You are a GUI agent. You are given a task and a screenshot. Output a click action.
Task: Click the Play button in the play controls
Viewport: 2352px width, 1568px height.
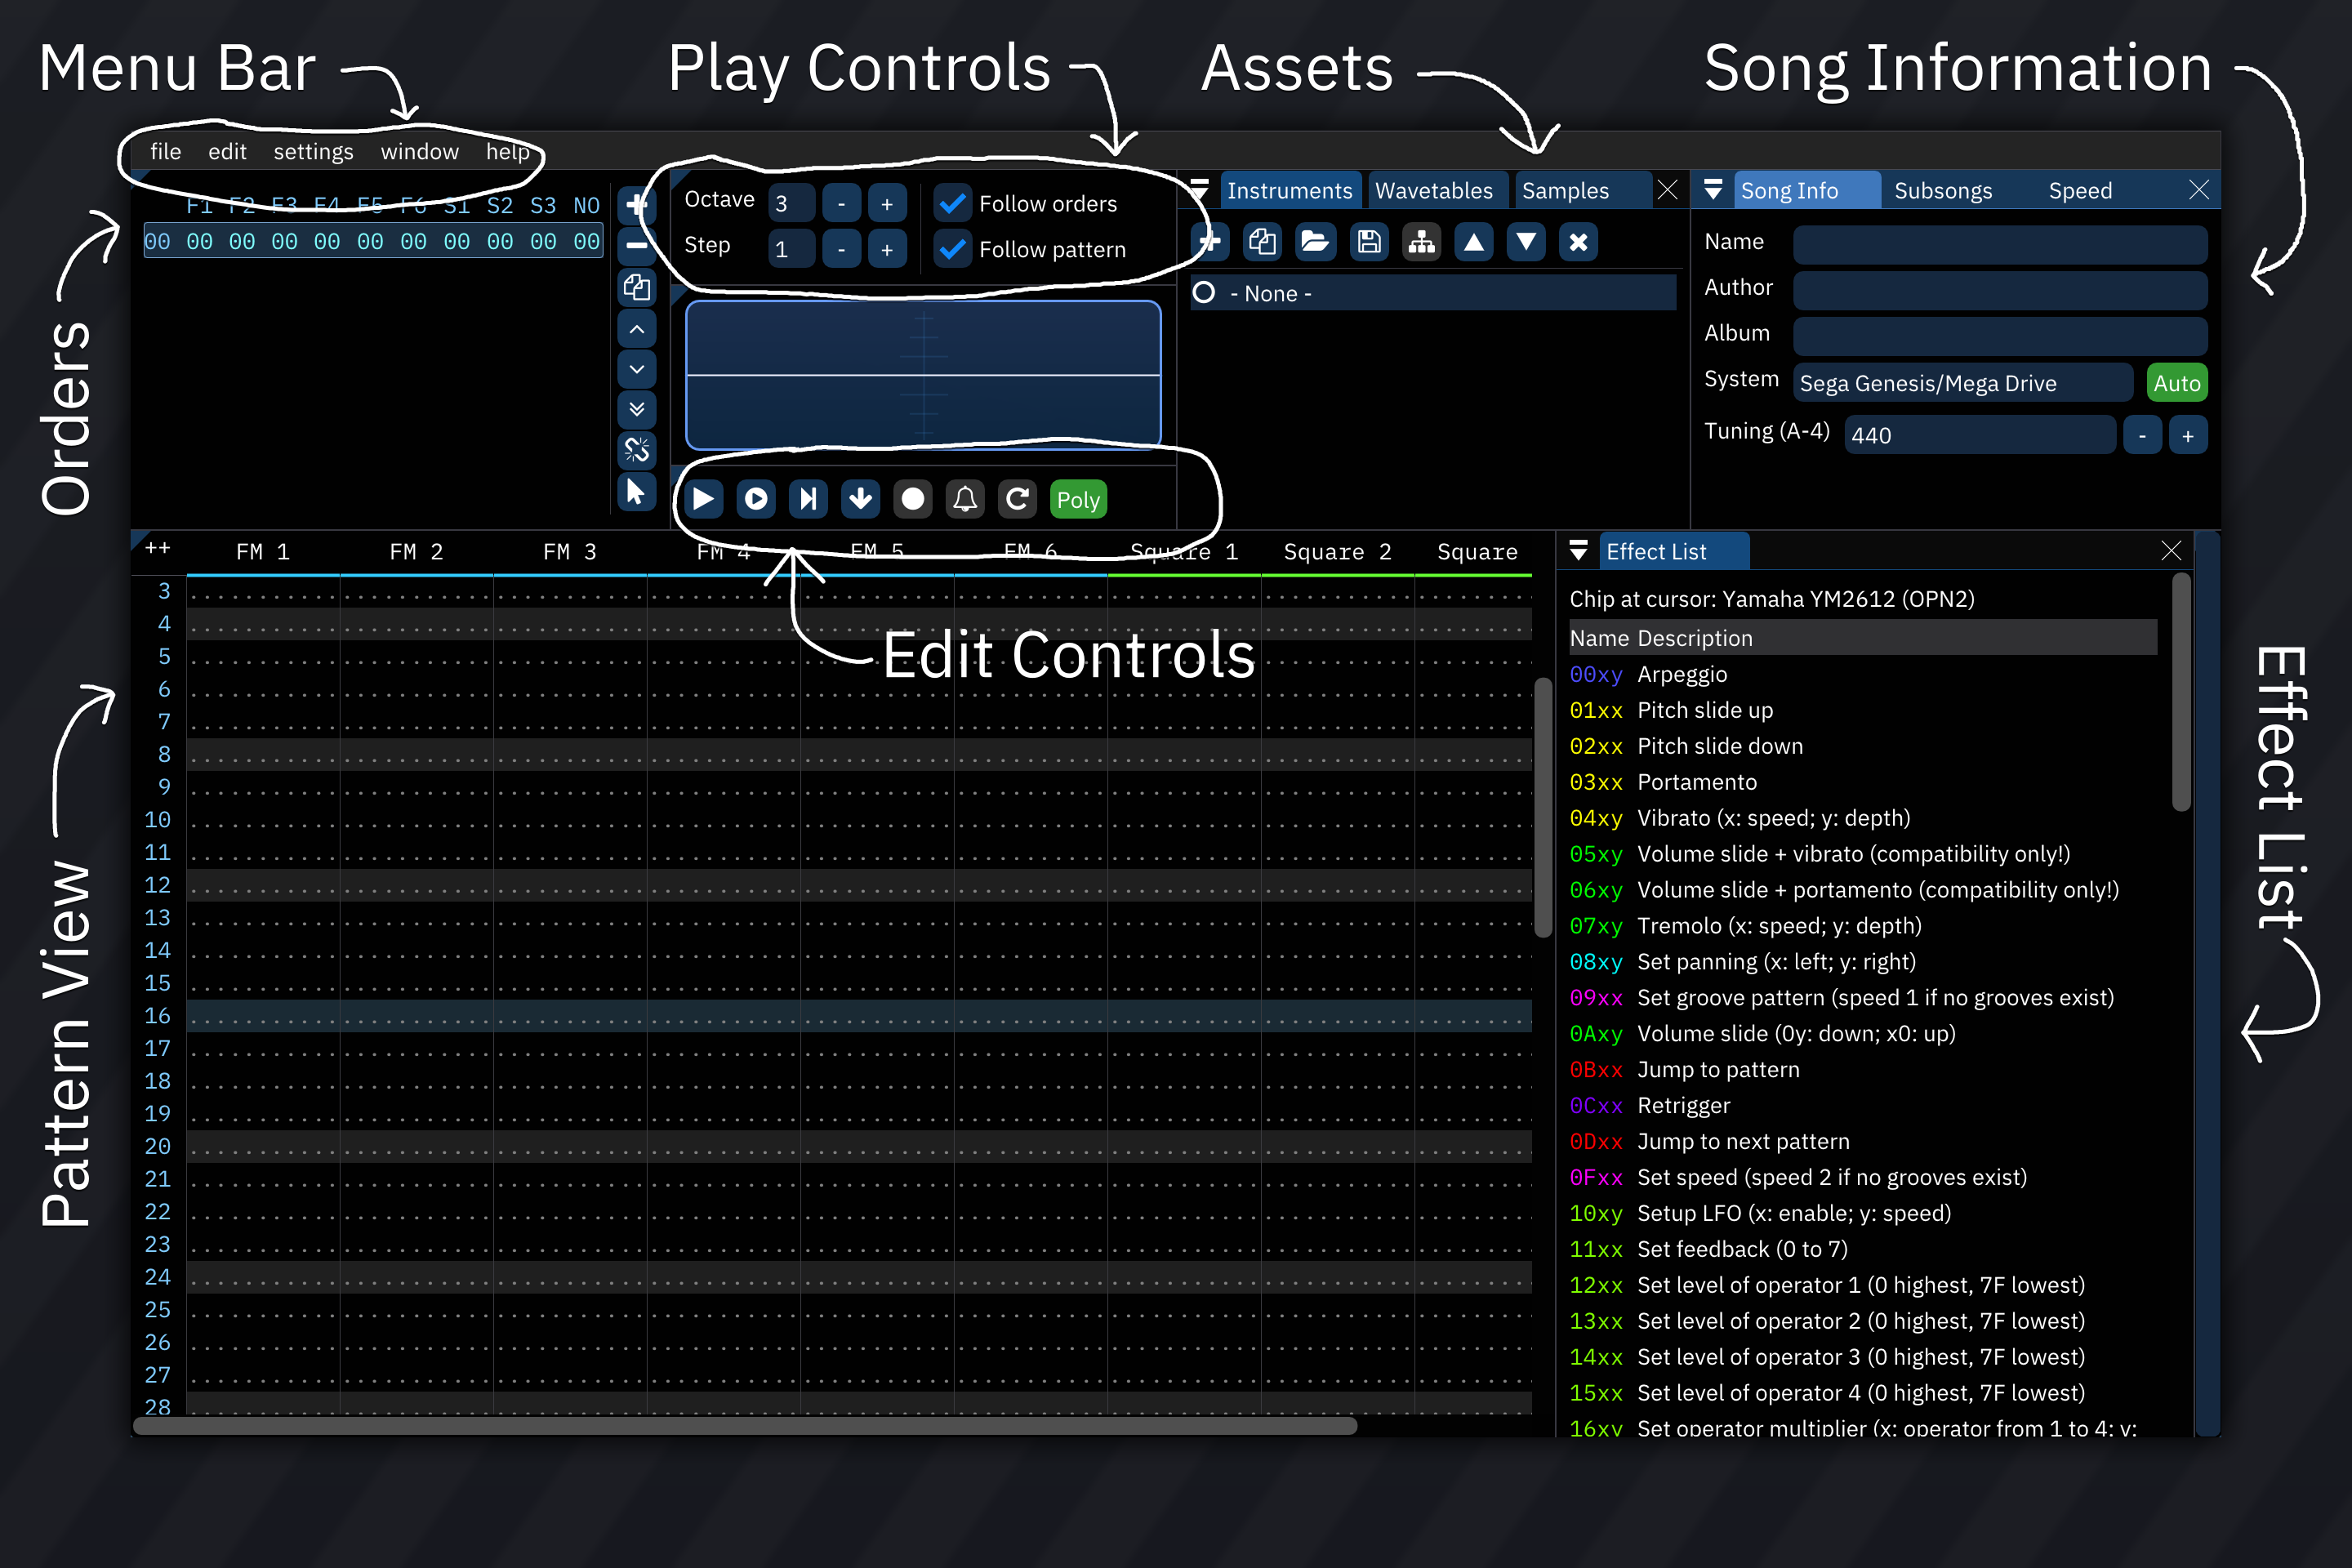click(x=703, y=499)
